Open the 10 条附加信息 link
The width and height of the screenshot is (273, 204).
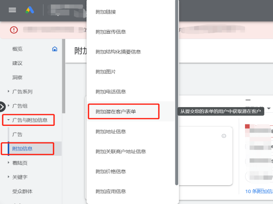pos(259,191)
